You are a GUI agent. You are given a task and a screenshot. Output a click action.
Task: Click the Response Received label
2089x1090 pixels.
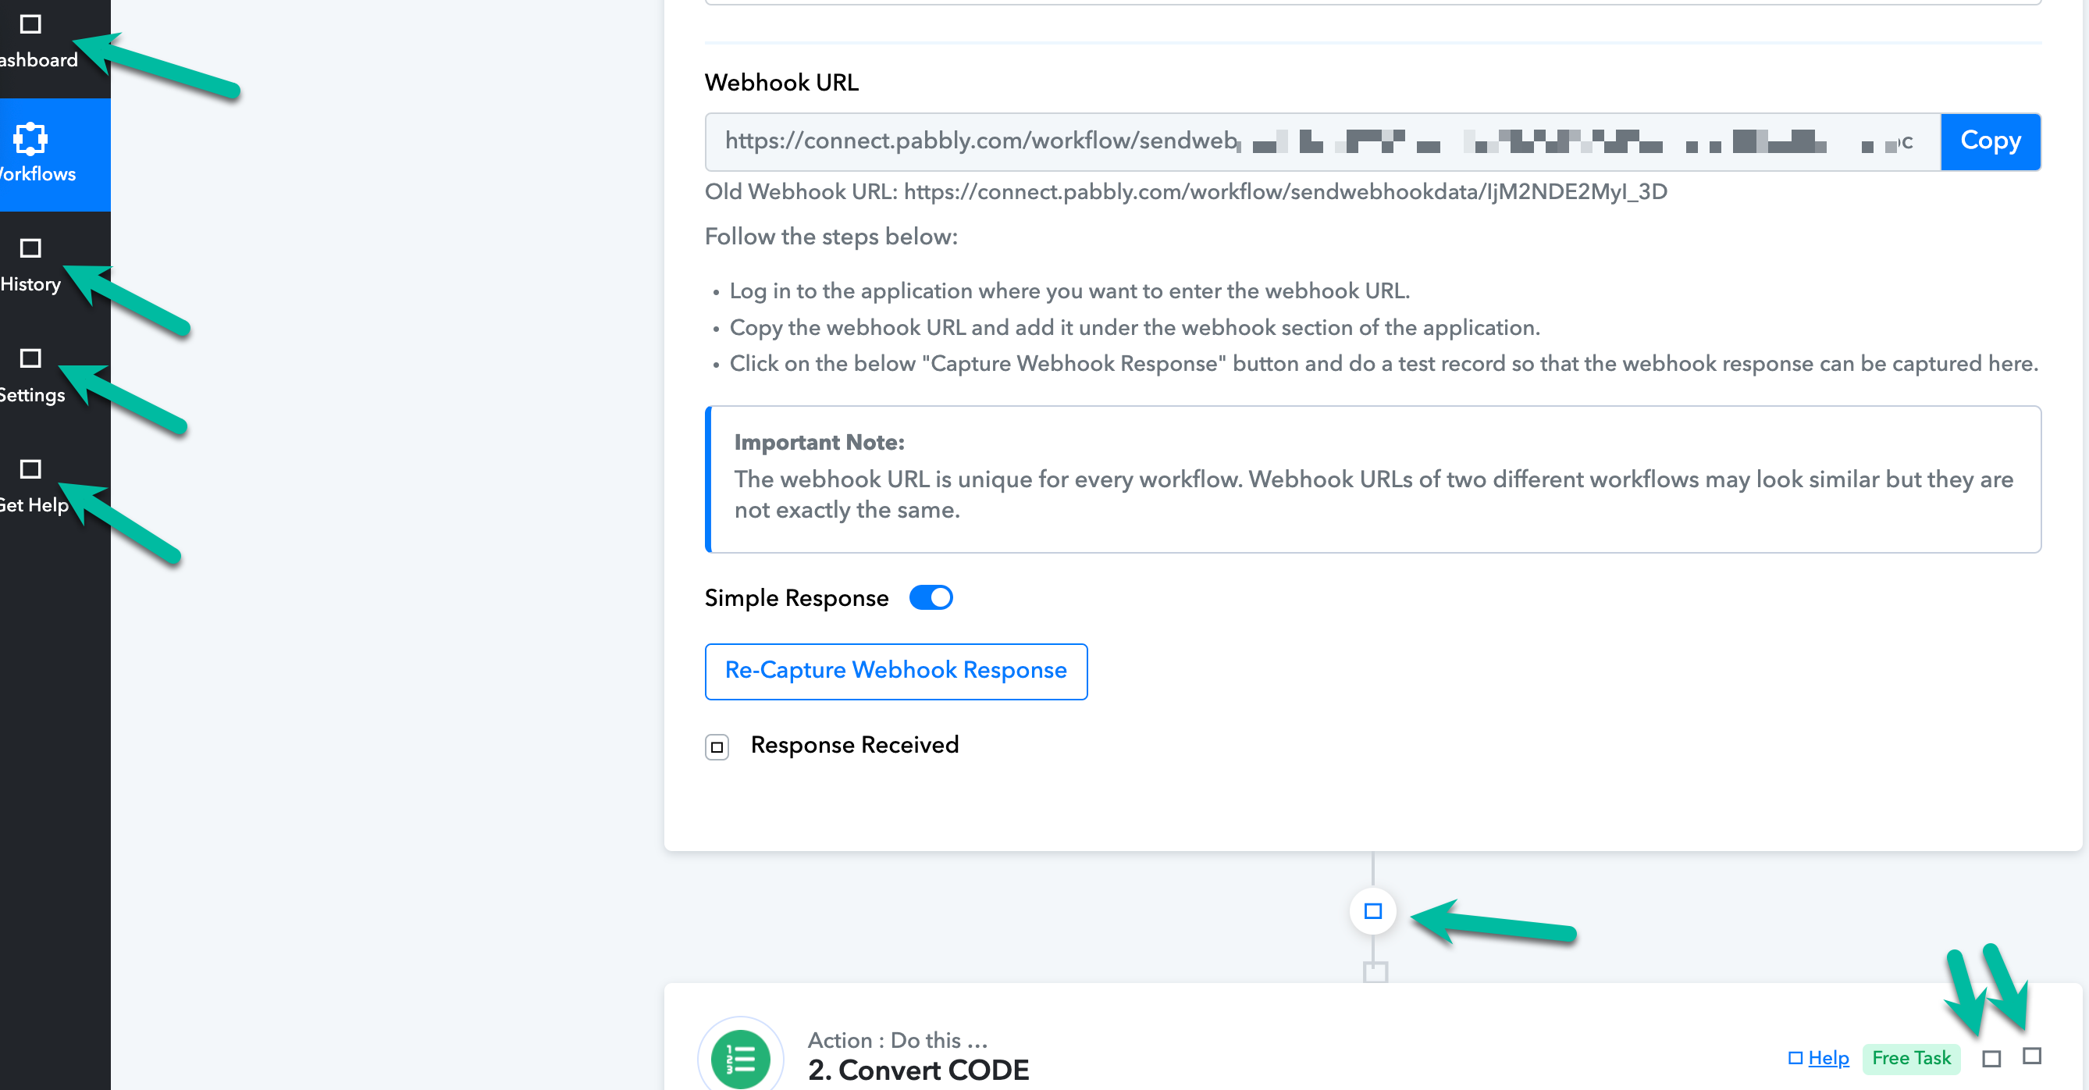(x=855, y=745)
